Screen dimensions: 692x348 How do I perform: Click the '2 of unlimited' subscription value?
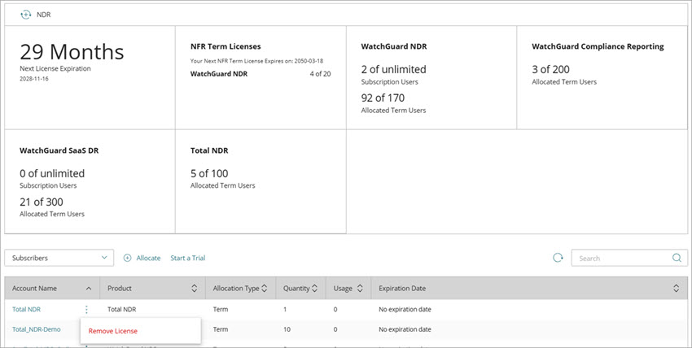394,69
